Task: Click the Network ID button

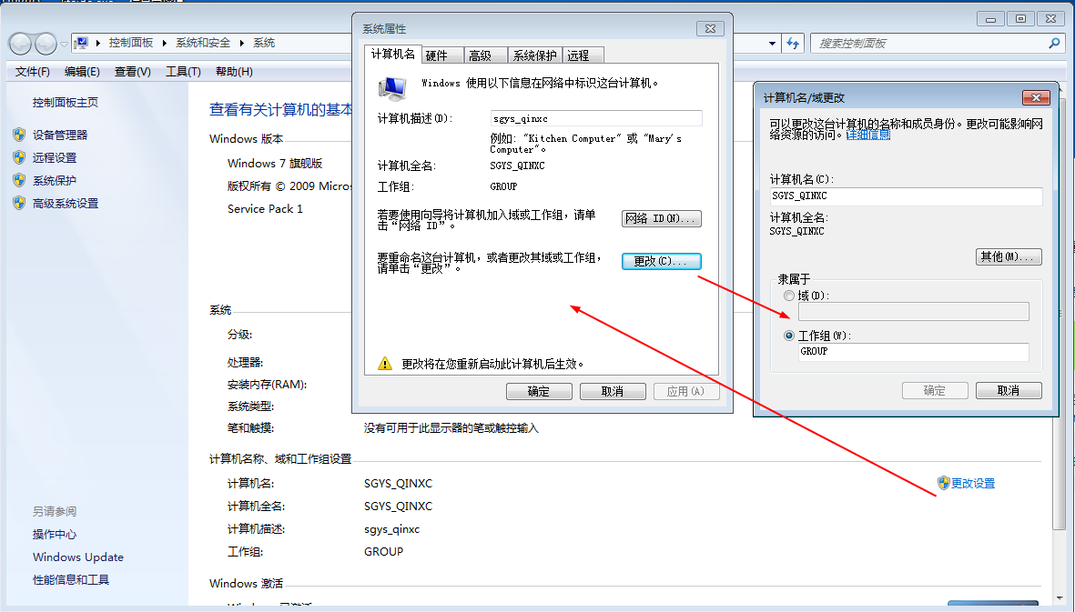Action: point(661,218)
